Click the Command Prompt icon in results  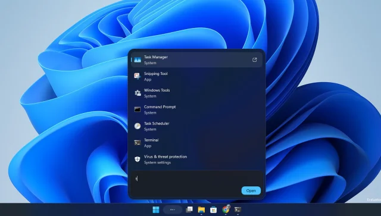click(x=138, y=109)
